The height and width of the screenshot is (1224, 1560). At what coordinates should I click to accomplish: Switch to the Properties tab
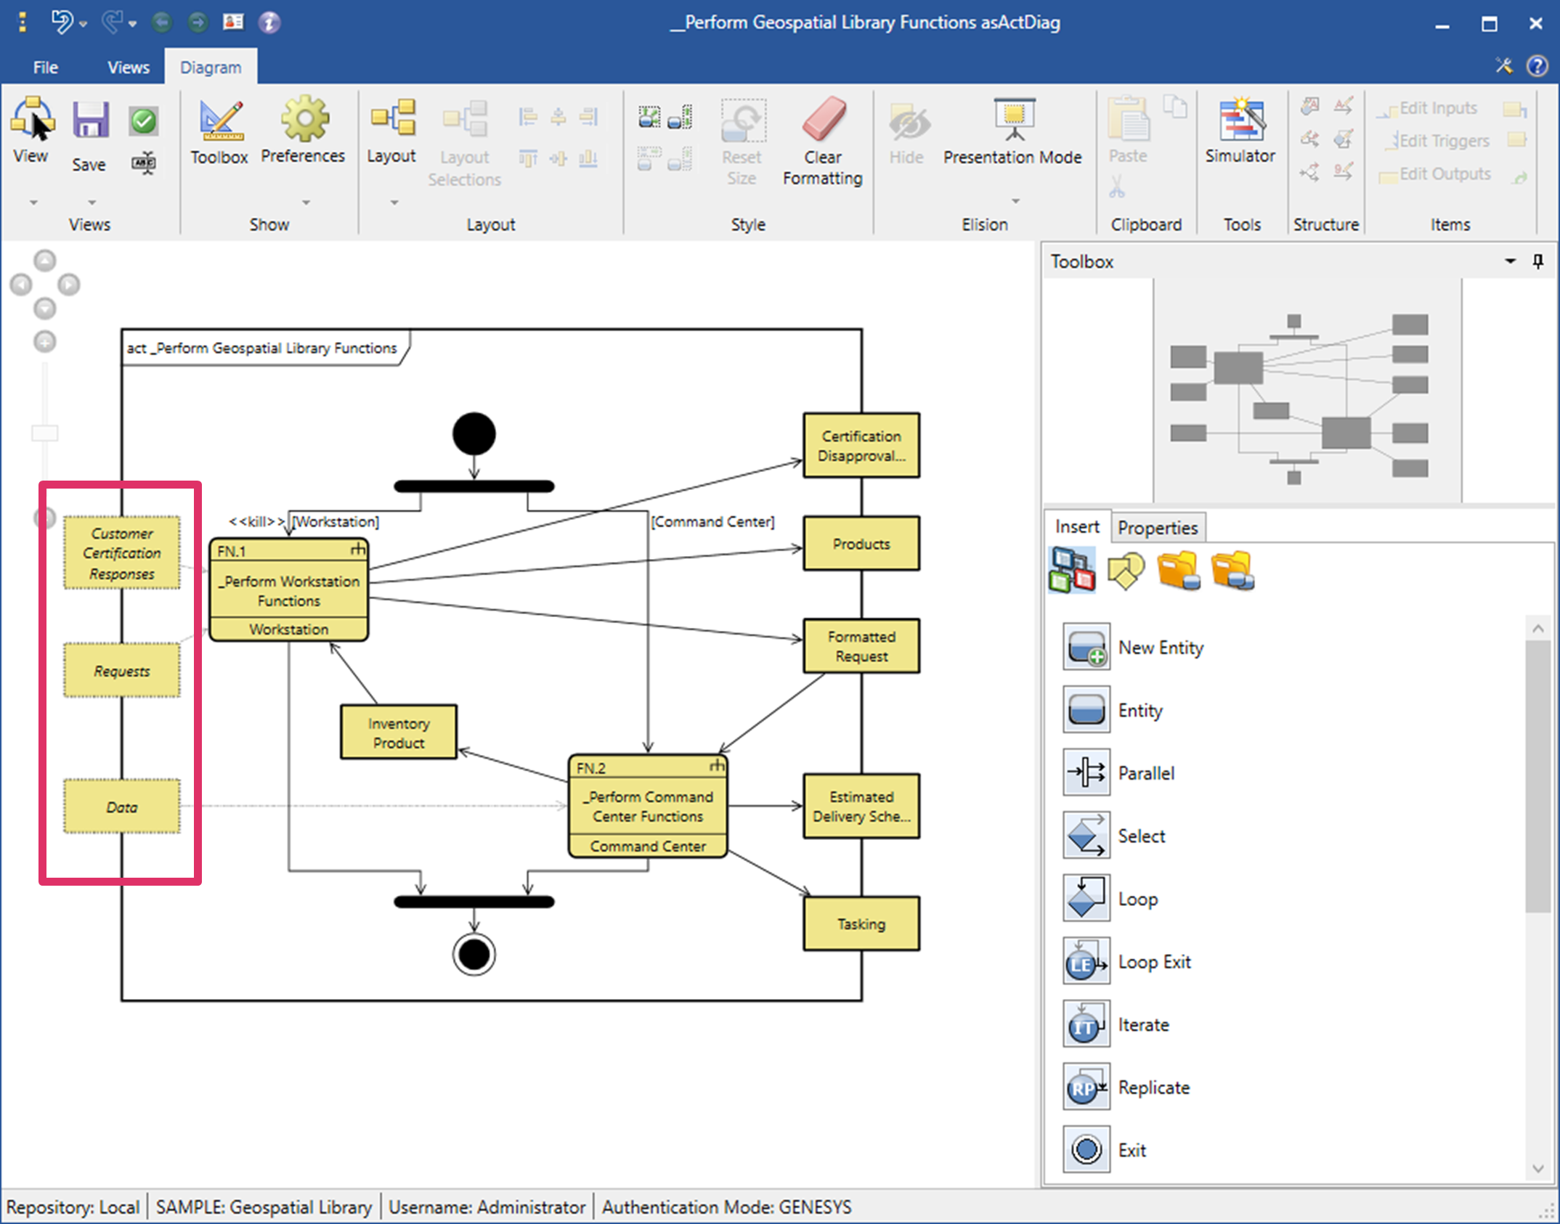tap(1158, 528)
